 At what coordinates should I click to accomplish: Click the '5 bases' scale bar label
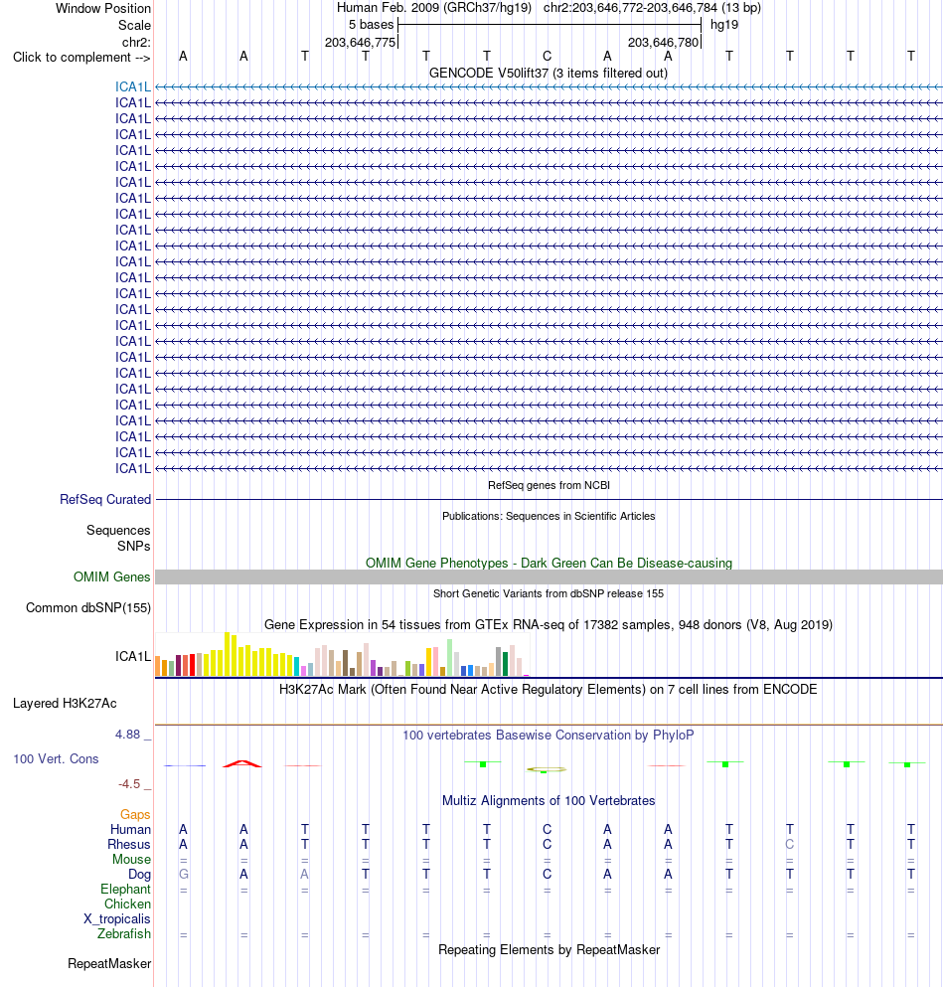tap(372, 25)
